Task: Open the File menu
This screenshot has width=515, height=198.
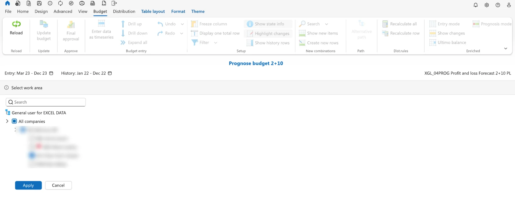Action: click(x=8, y=11)
